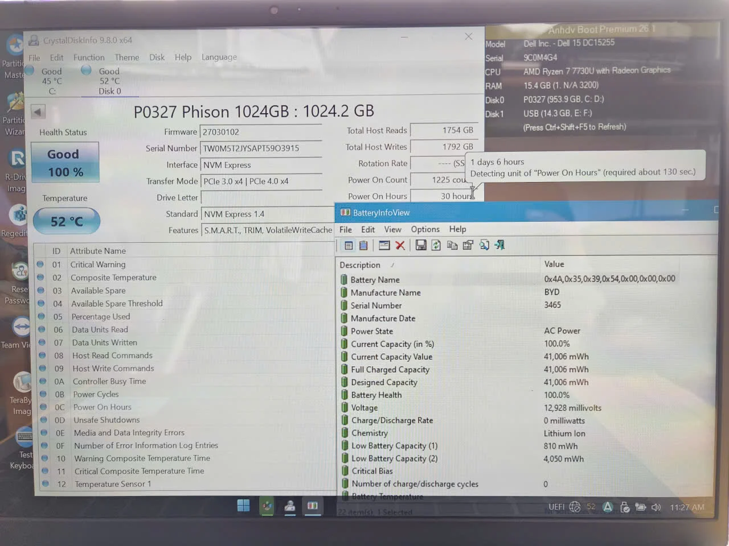Click the status dot for Critical Warning row
Screen dimensions: 729x546
click(x=40, y=264)
